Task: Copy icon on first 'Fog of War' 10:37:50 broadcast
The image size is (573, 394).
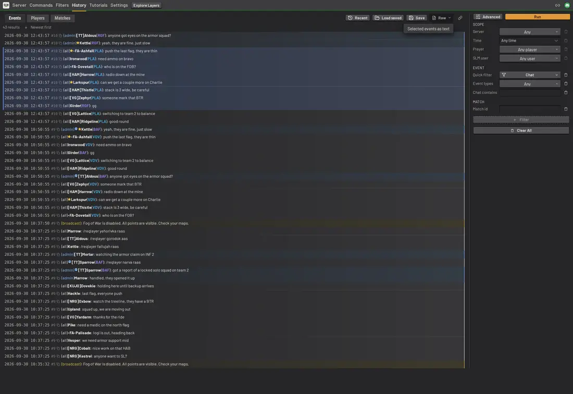Action: click(x=58, y=223)
